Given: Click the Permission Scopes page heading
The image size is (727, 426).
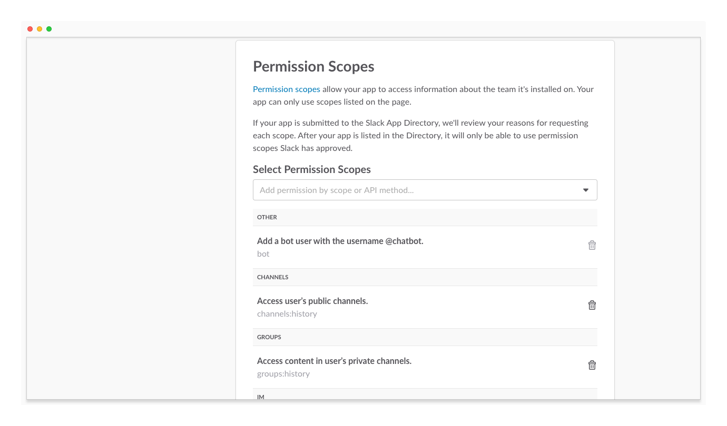Looking at the screenshot, I should pyautogui.click(x=313, y=66).
